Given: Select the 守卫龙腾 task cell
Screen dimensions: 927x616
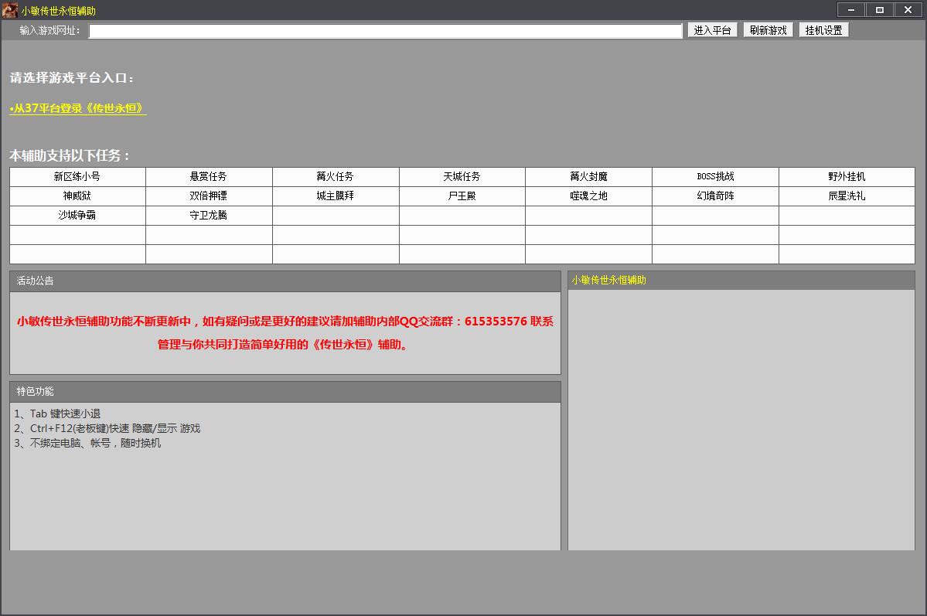Looking at the screenshot, I should [209, 216].
